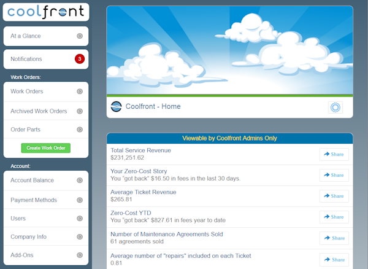The image size is (368, 269).
Task: Share Your Zero-Cost Story stat
Action: click(334, 175)
